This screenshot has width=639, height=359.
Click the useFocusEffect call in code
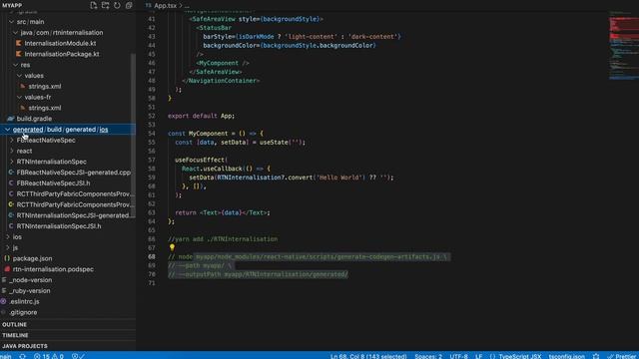(201, 160)
